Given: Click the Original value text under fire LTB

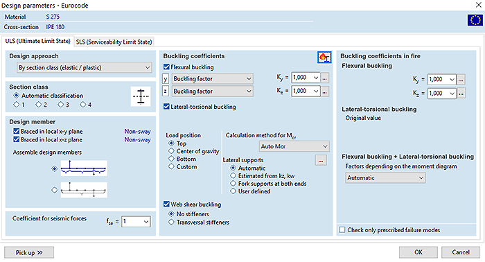Looking at the screenshot, I should click(363, 118).
